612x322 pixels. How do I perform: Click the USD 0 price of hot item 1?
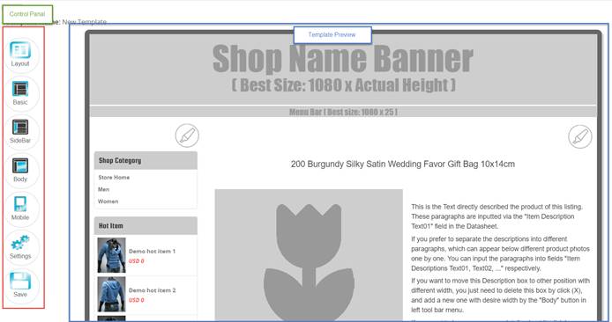137,261
